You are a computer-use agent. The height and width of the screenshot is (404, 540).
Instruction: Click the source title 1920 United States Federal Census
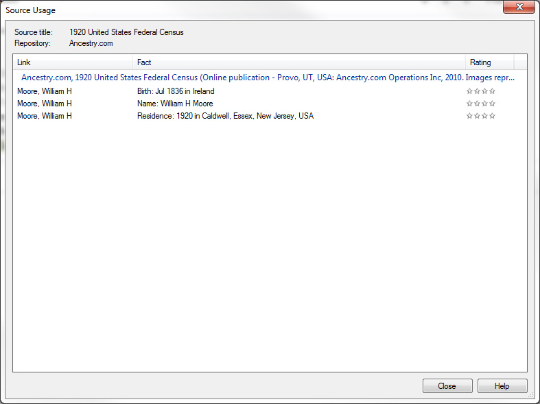[126, 32]
